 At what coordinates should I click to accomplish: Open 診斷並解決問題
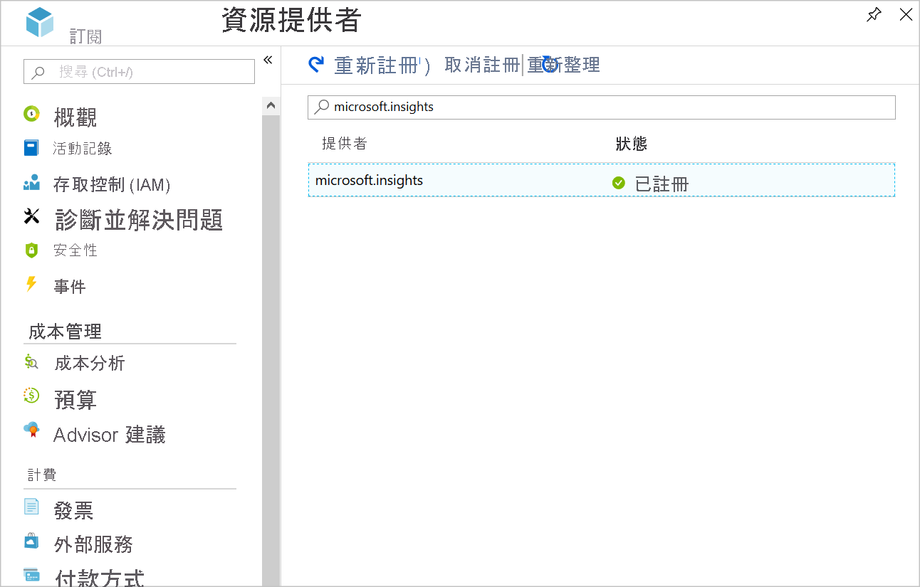(139, 220)
